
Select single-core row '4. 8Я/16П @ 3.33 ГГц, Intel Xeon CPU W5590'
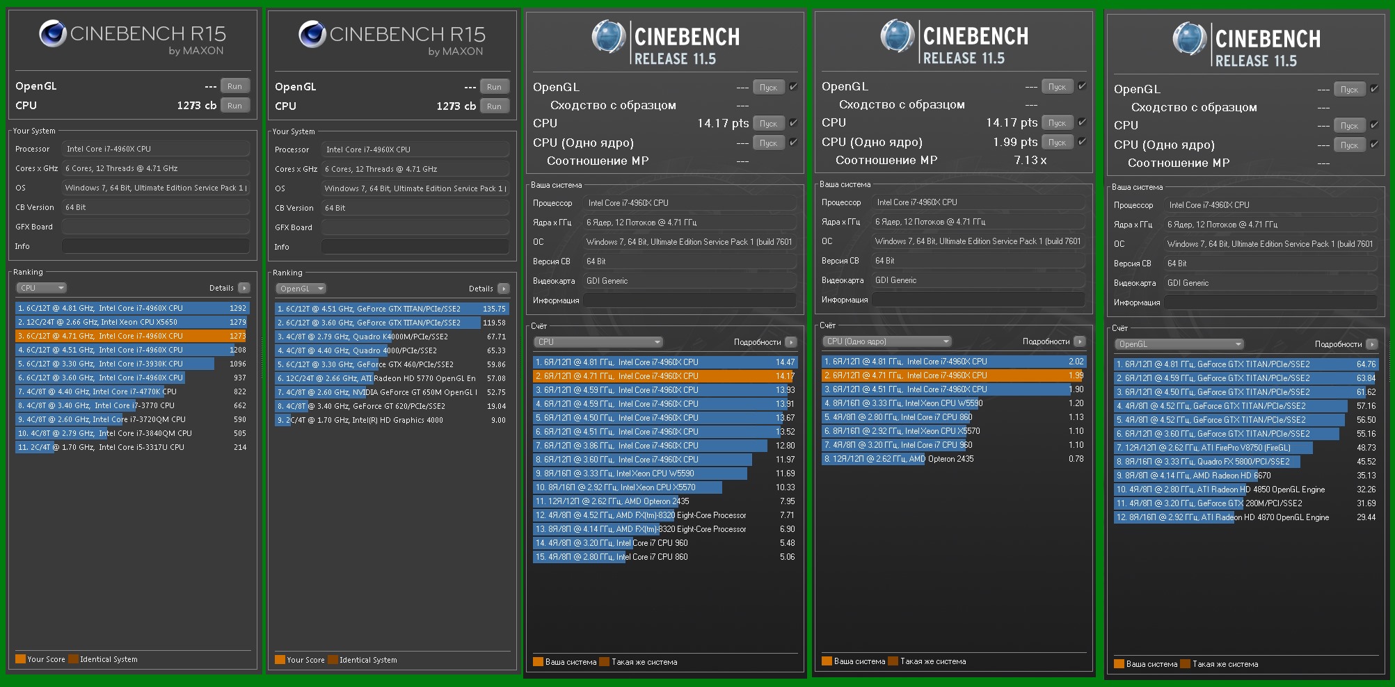coord(954,403)
